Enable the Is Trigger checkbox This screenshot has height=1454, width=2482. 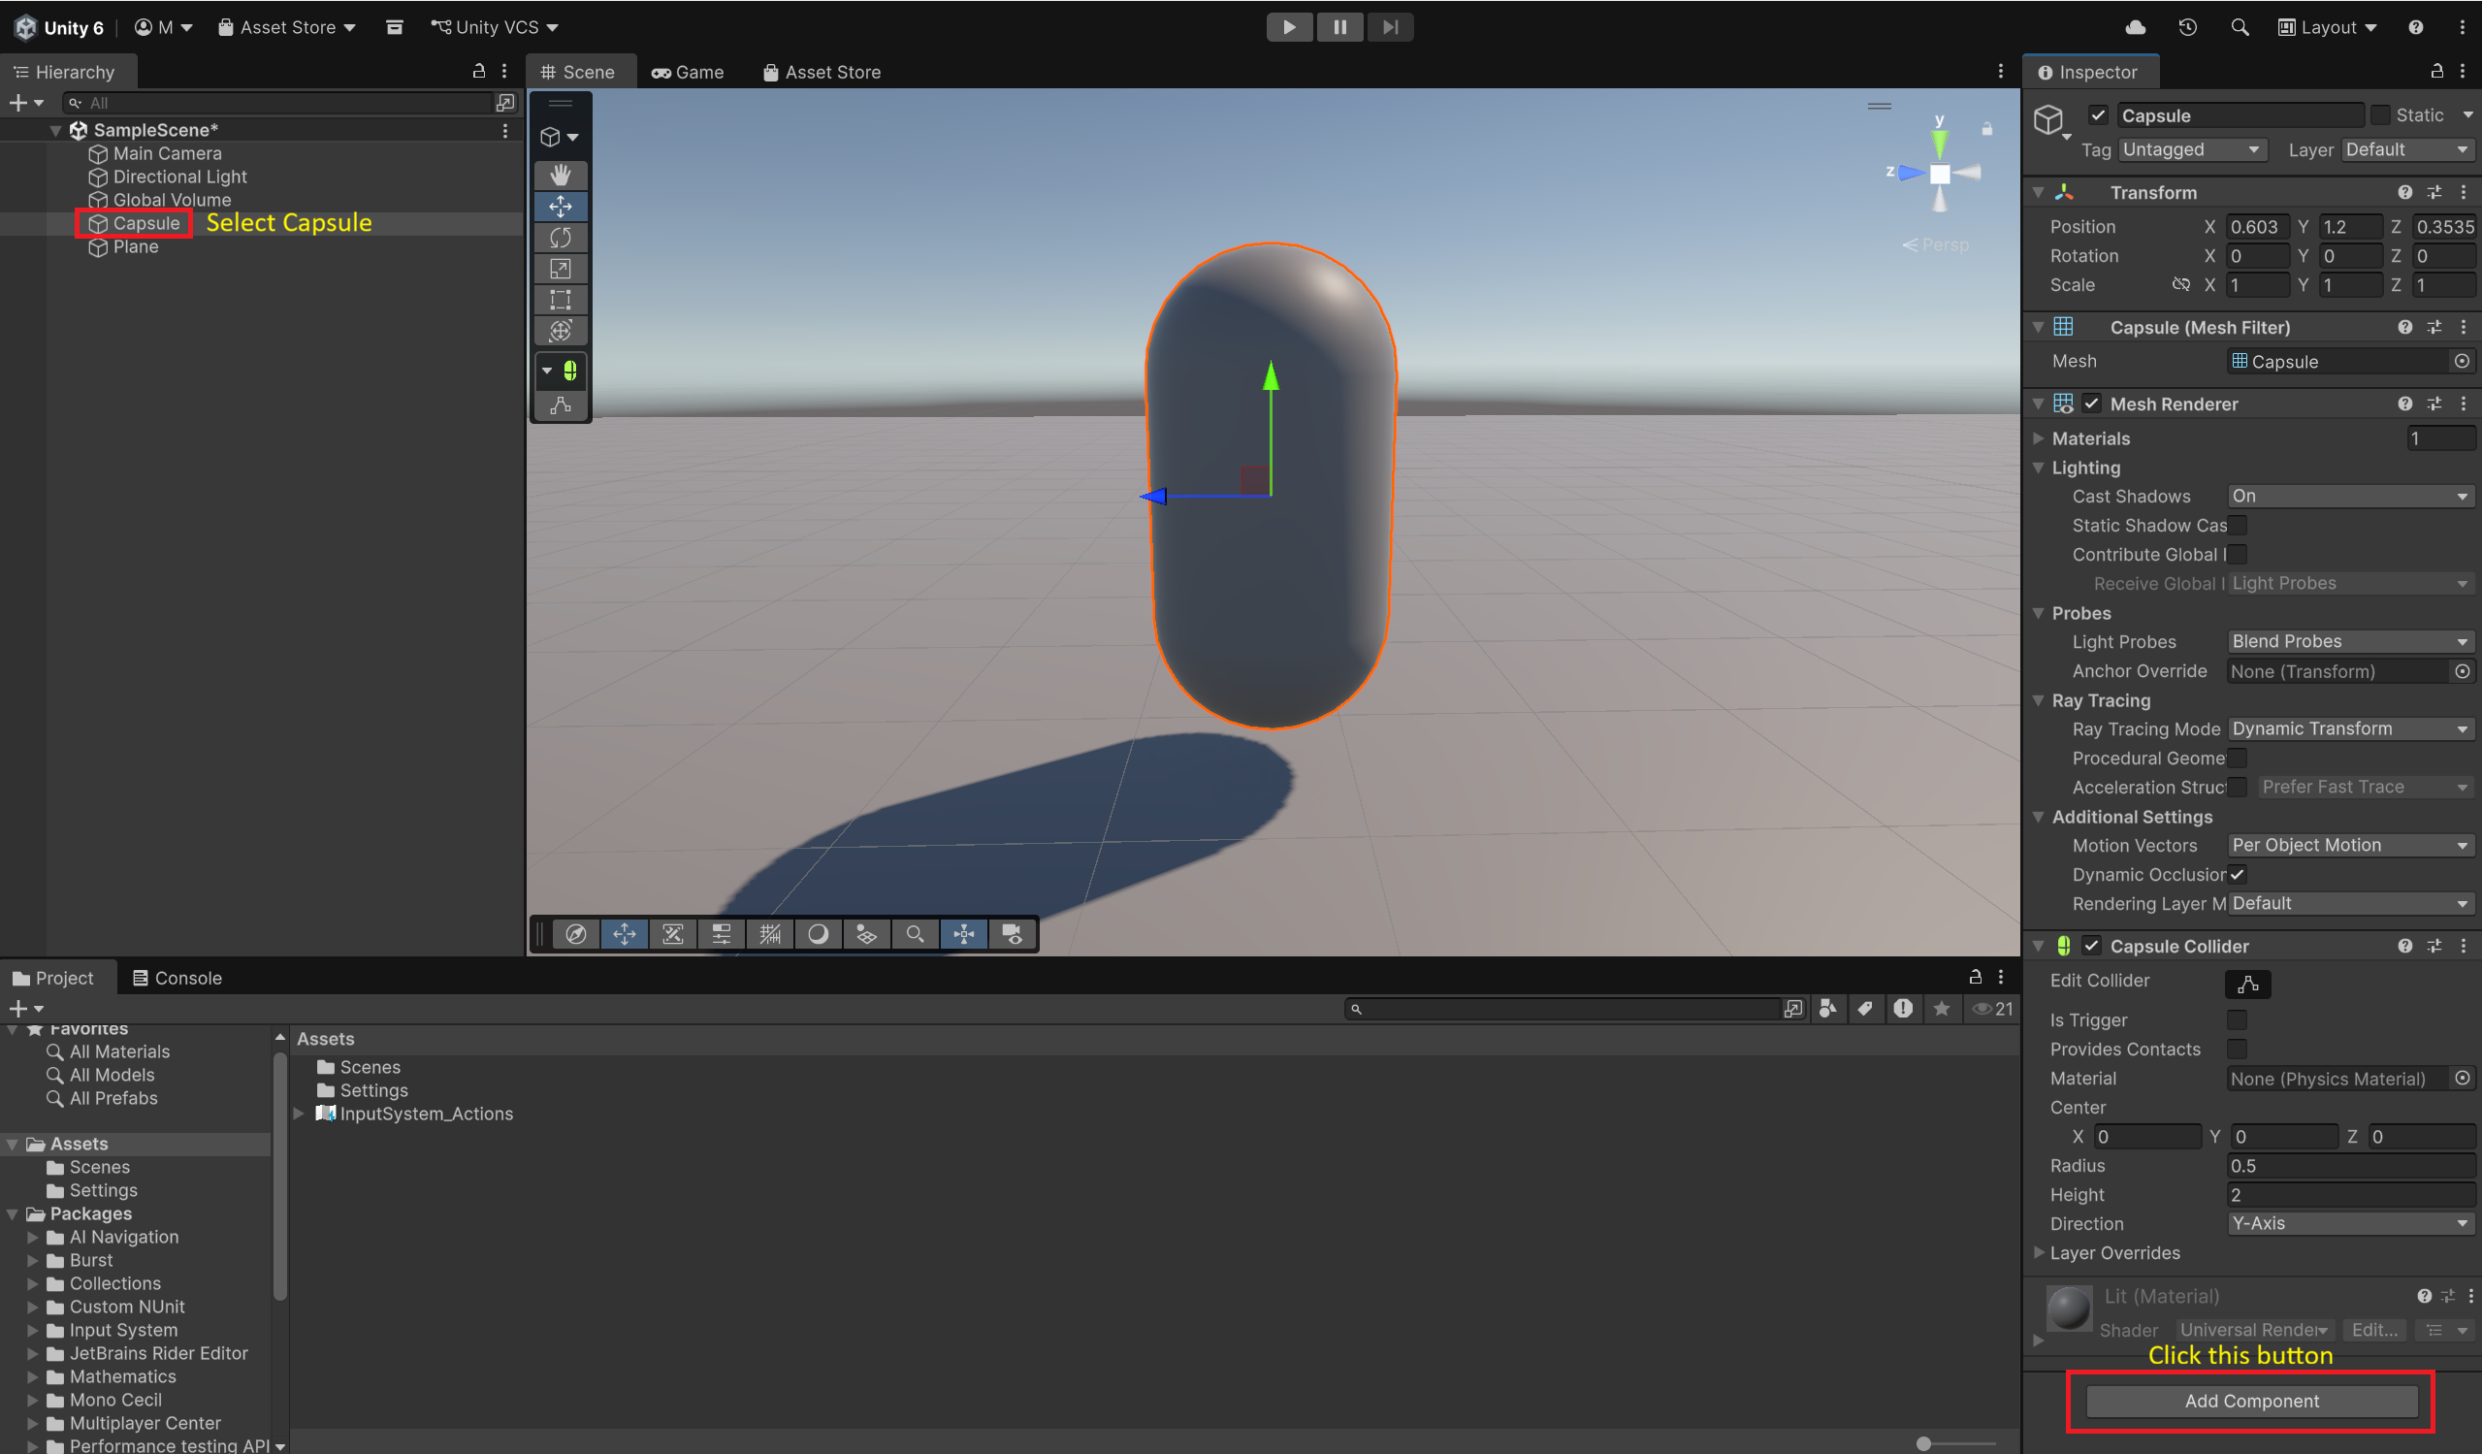[2237, 1019]
